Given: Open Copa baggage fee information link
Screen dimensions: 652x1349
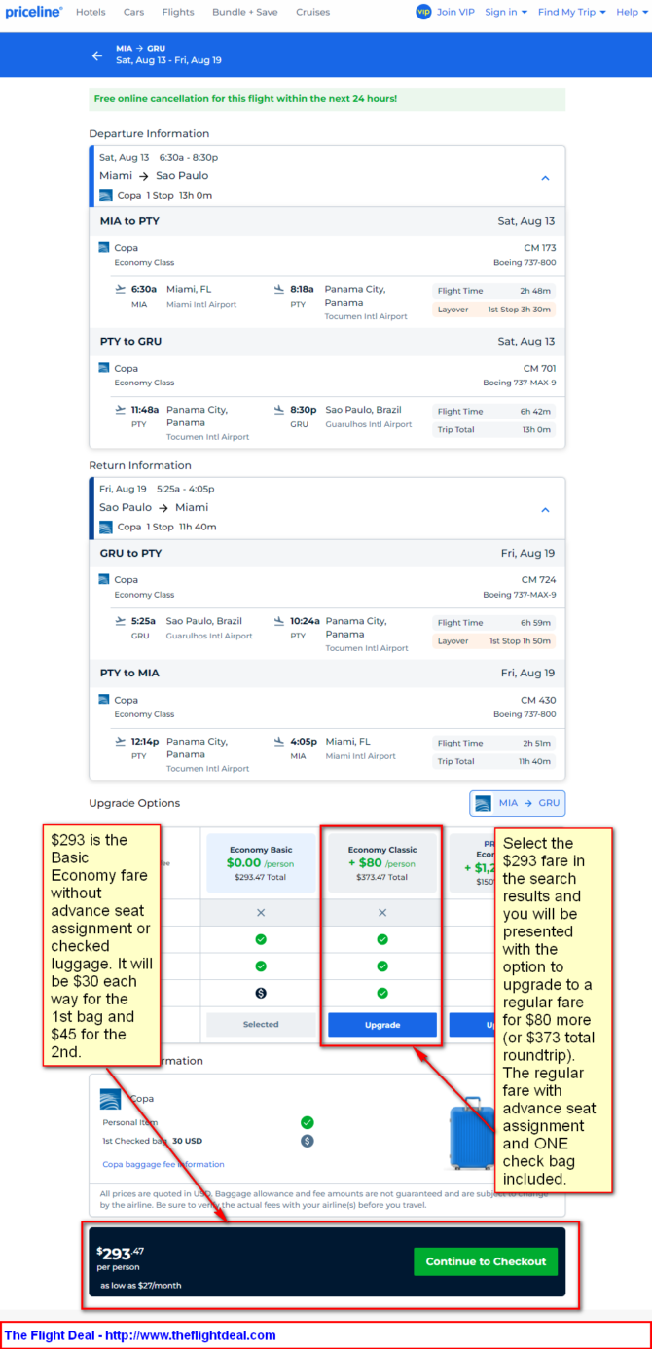Looking at the screenshot, I should pyautogui.click(x=163, y=1164).
